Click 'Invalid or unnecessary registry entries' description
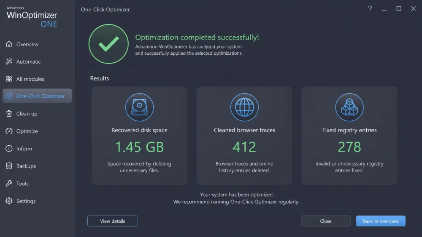This screenshot has width=422, height=237. tap(349, 167)
